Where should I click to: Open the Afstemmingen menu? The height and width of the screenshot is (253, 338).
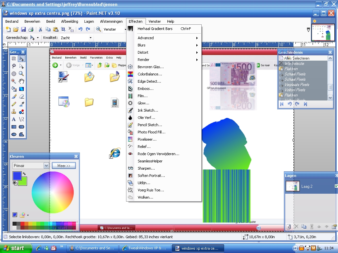point(111,21)
